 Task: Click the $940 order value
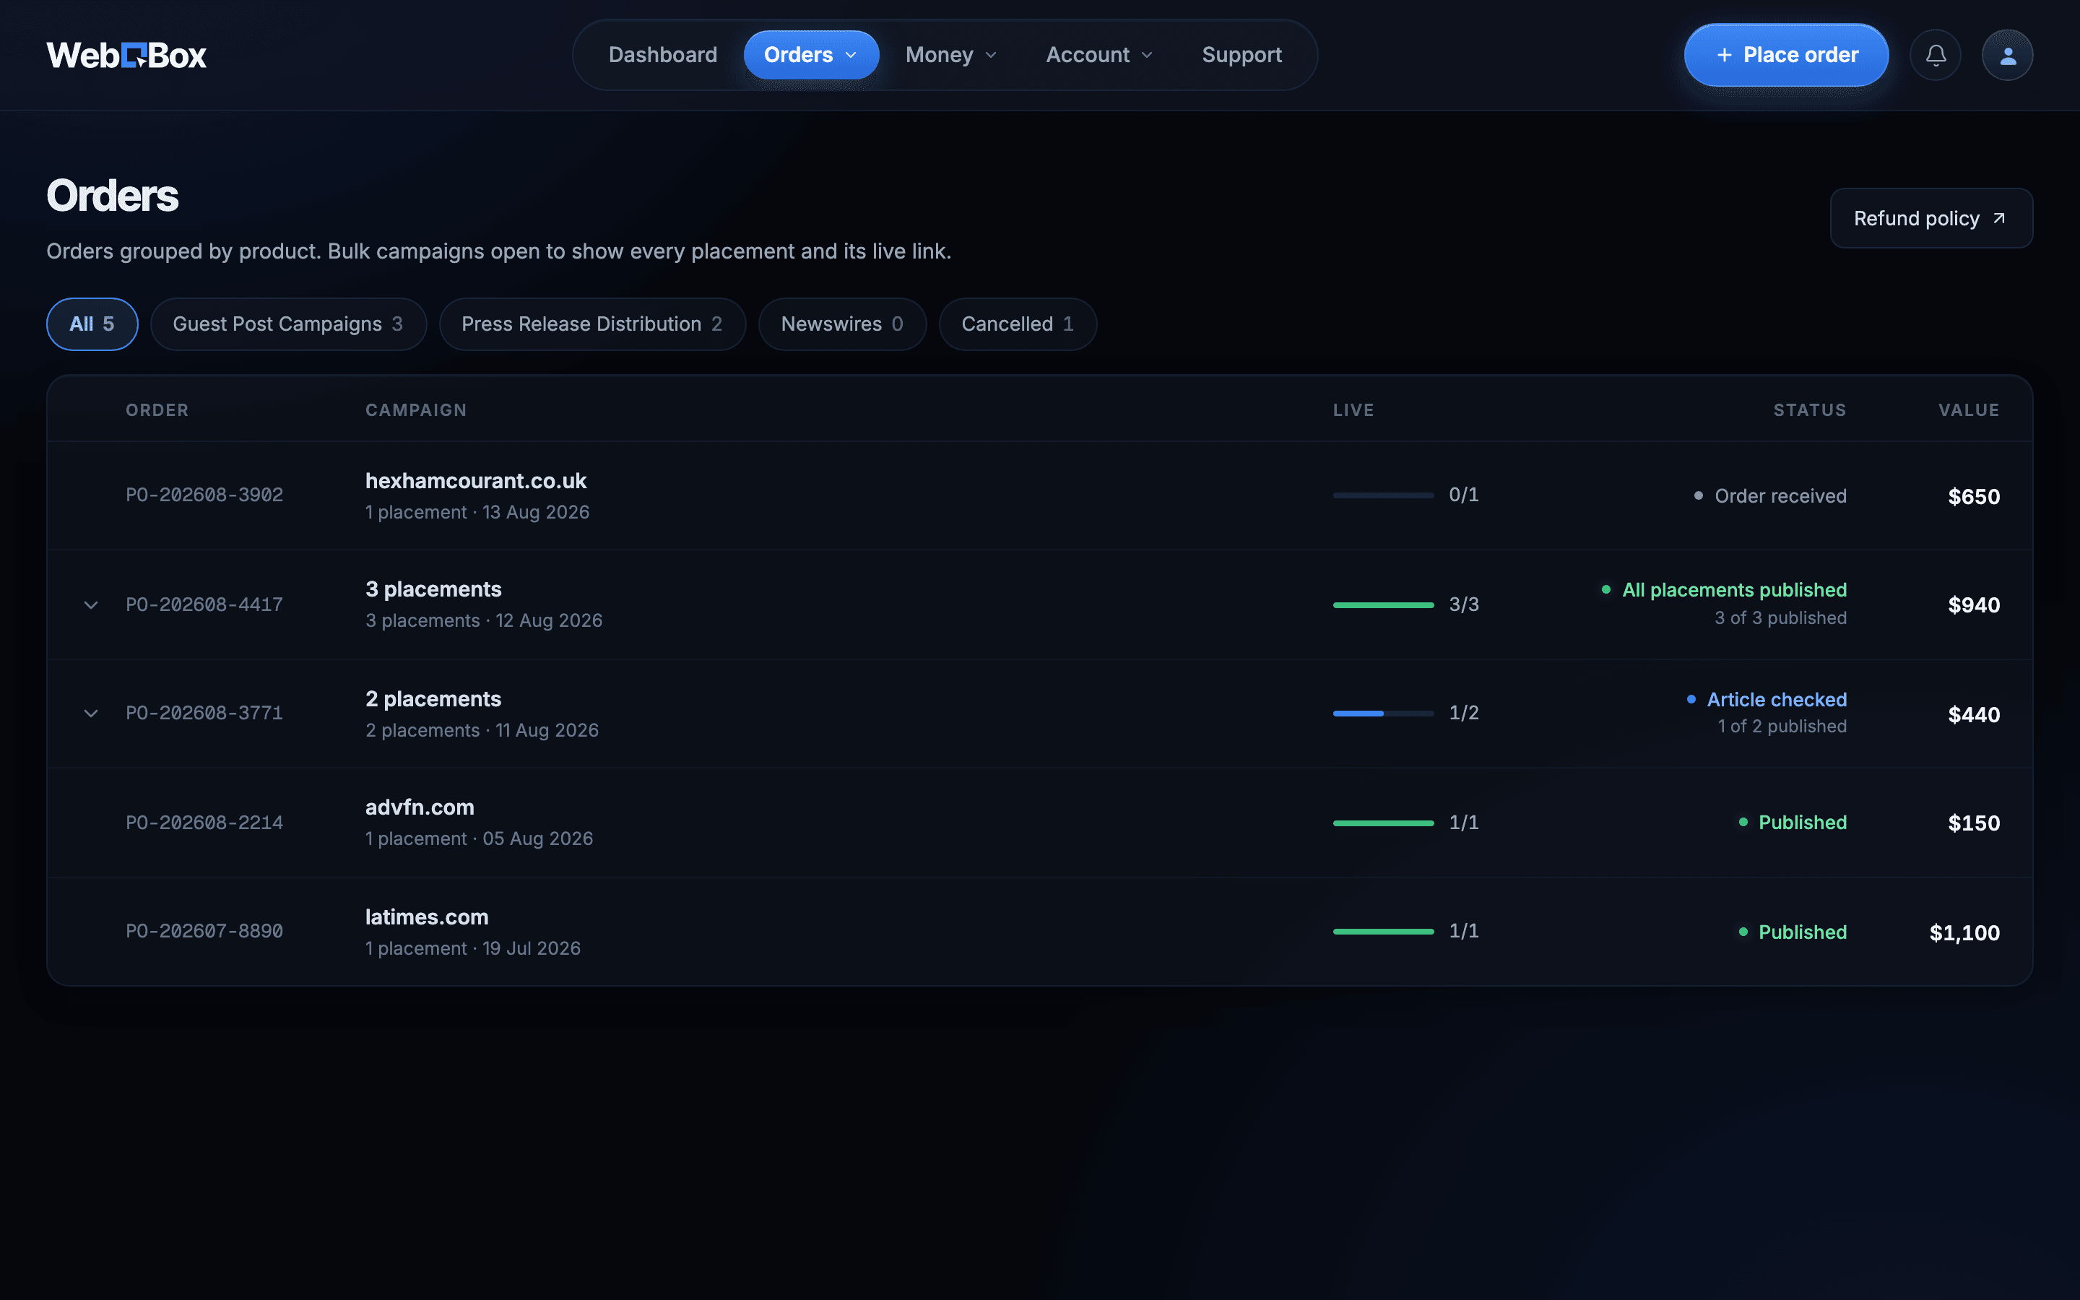pos(1973,605)
